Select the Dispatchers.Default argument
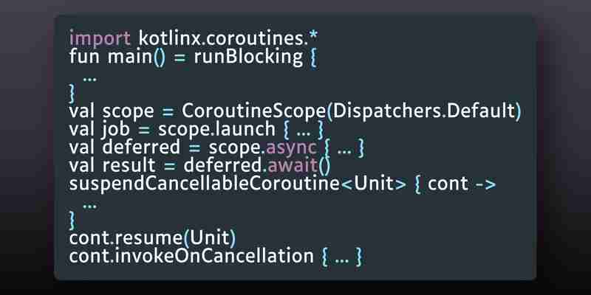 click(424, 111)
